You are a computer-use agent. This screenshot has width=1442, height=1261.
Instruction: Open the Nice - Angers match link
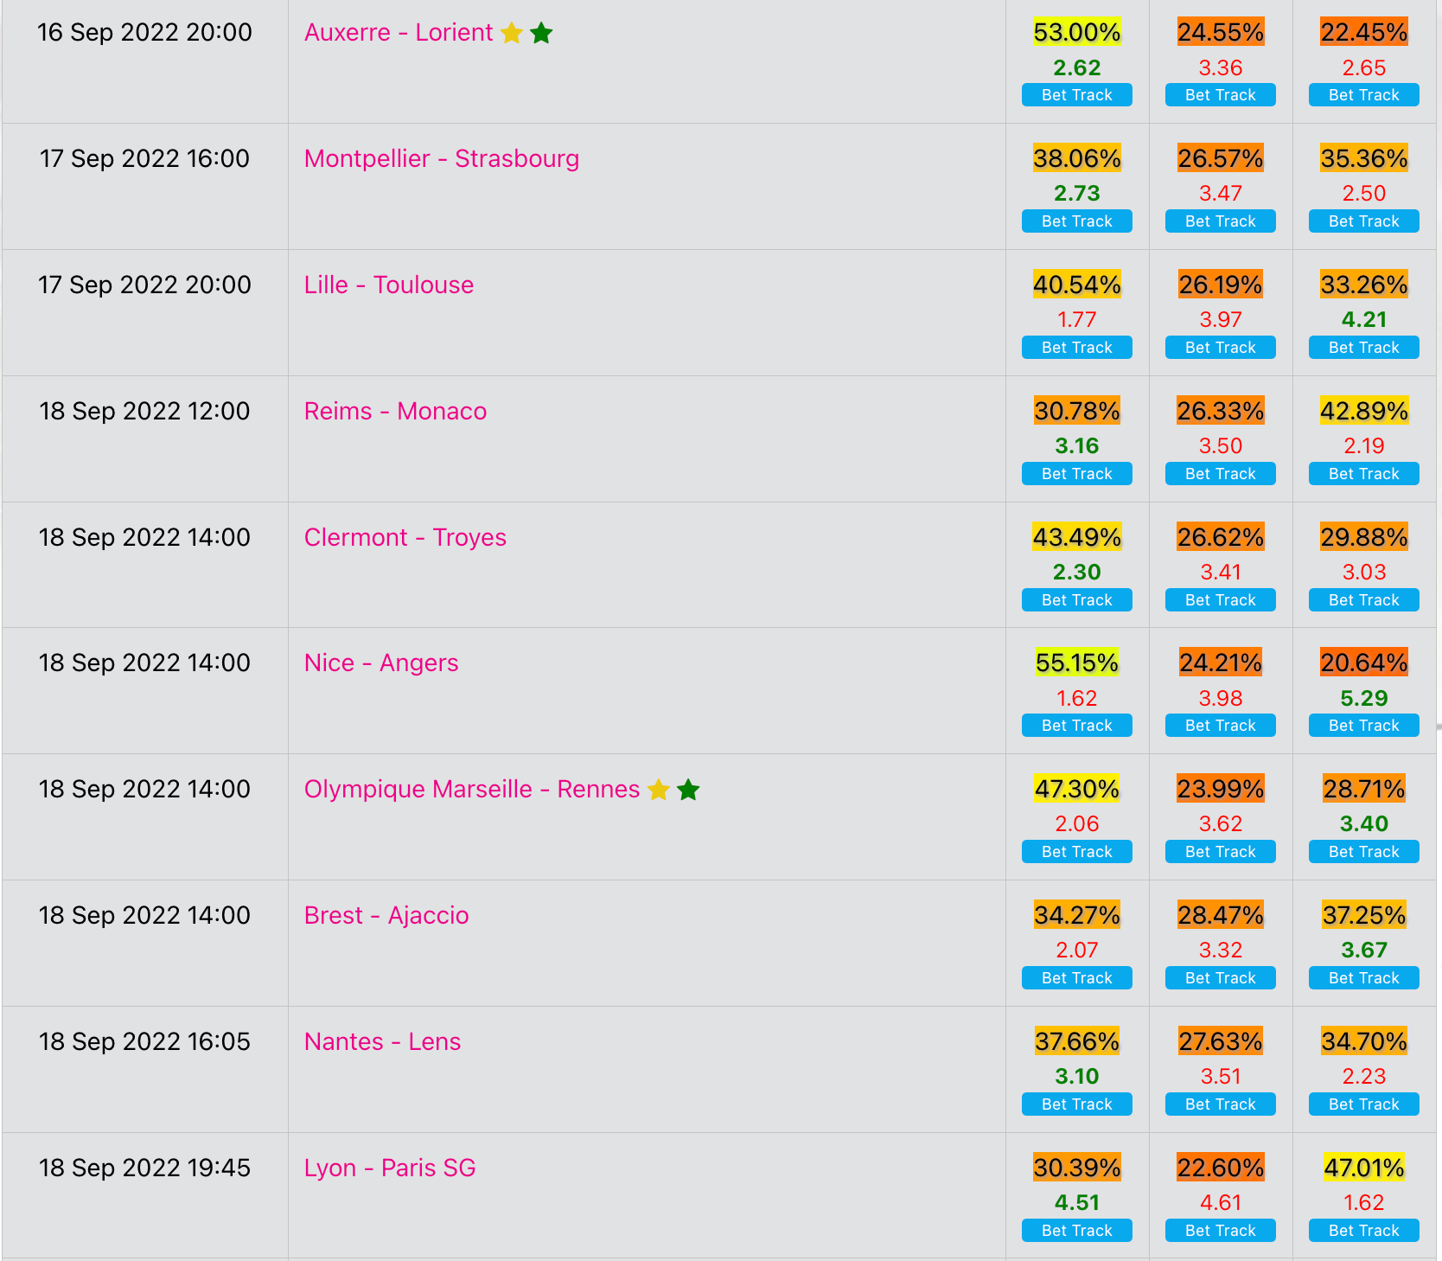coord(381,663)
